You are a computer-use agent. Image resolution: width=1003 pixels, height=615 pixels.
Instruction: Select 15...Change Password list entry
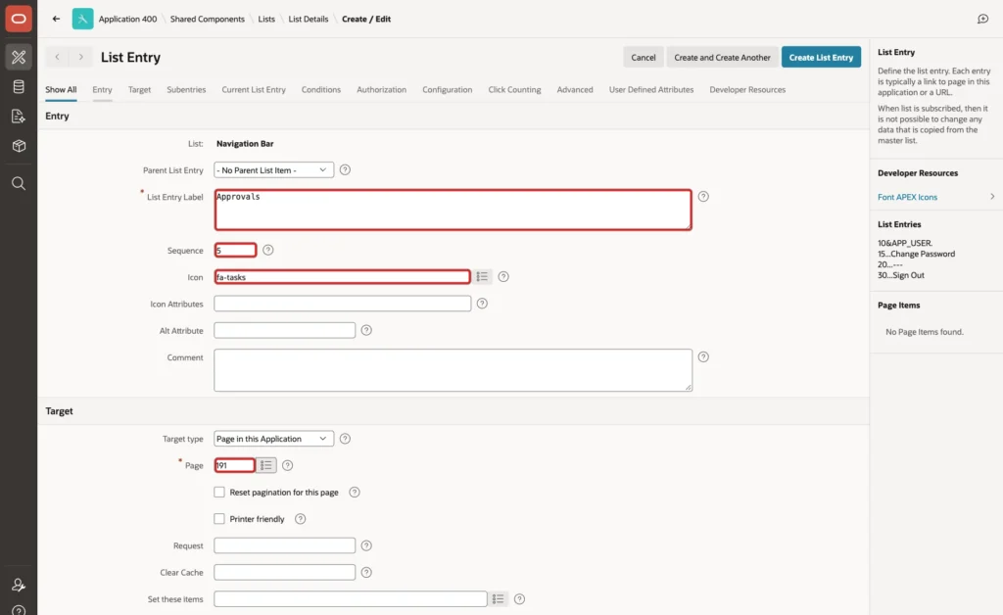coord(916,254)
